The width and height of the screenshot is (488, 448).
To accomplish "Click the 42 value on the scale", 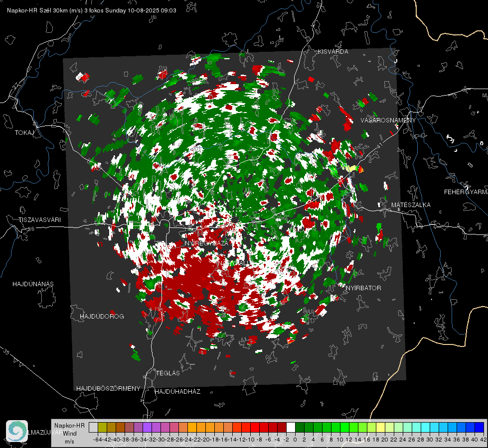I will (484, 440).
